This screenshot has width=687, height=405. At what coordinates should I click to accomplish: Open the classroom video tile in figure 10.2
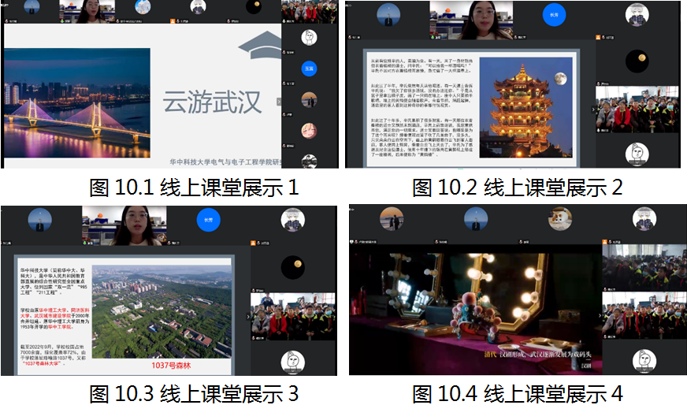point(637,108)
